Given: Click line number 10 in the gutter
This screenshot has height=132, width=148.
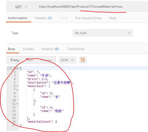Looking at the screenshot, I should click(14, 100).
